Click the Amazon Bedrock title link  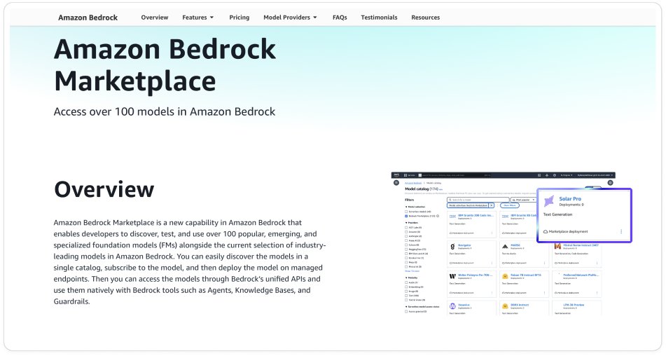[x=88, y=18]
